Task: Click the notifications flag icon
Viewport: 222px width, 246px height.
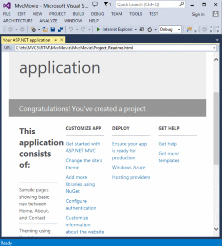Action: (107, 4)
